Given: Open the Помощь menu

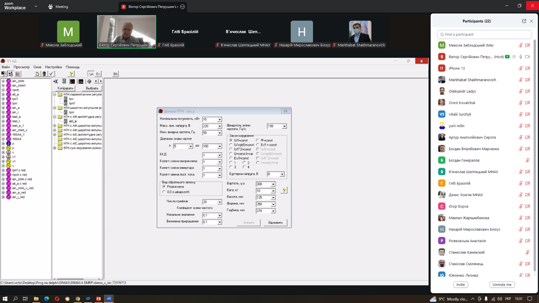Looking at the screenshot, I should (x=73, y=67).
